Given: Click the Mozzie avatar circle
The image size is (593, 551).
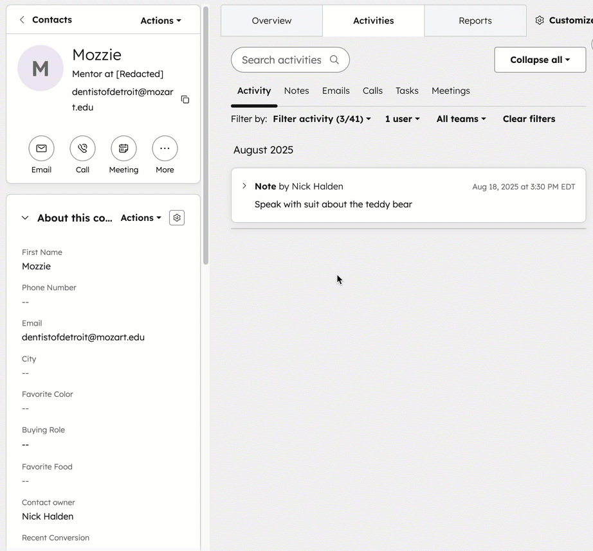Looking at the screenshot, I should click(x=41, y=68).
